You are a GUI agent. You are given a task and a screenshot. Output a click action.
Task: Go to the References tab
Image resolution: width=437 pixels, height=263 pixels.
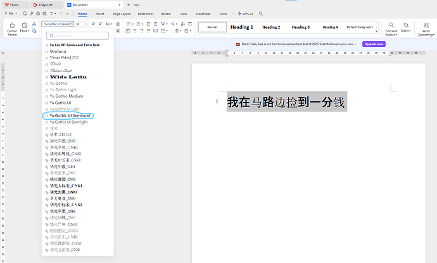(146, 14)
